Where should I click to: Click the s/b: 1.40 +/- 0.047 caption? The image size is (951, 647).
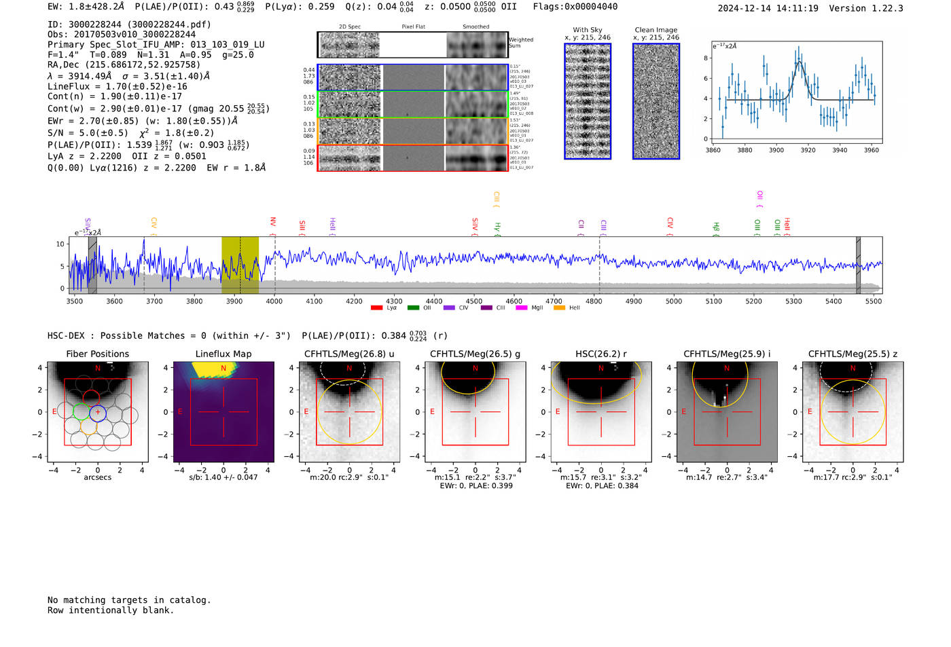point(223,477)
